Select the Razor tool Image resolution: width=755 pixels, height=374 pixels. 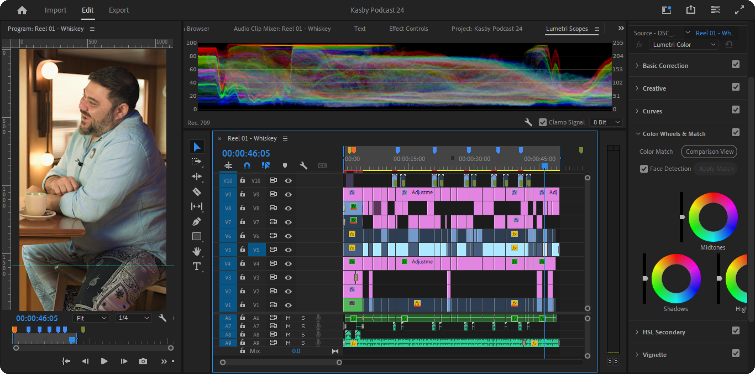(196, 191)
